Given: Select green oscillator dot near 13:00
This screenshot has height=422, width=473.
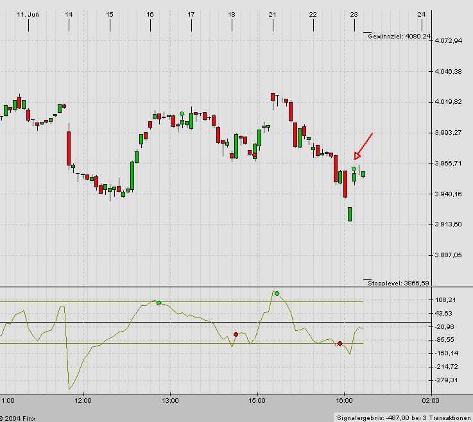Looking at the screenshot, I should [x=159, y=303].
